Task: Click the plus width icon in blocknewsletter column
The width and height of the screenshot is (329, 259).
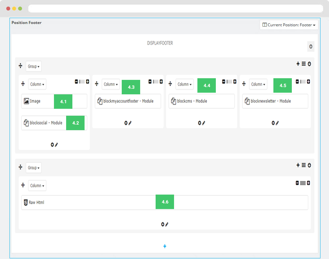Action: click(x=309, y=82)
